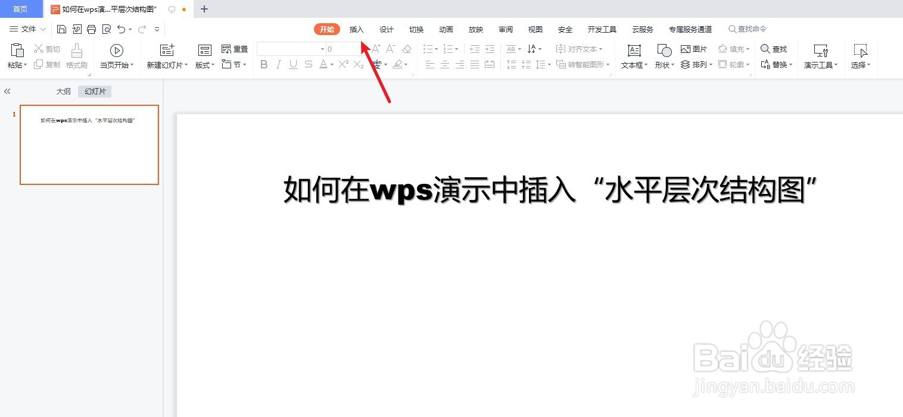The height and width of the screenshot is (417, 903).
Task: Click the Increase Font Size A+ icon
Action: point(376,49)
